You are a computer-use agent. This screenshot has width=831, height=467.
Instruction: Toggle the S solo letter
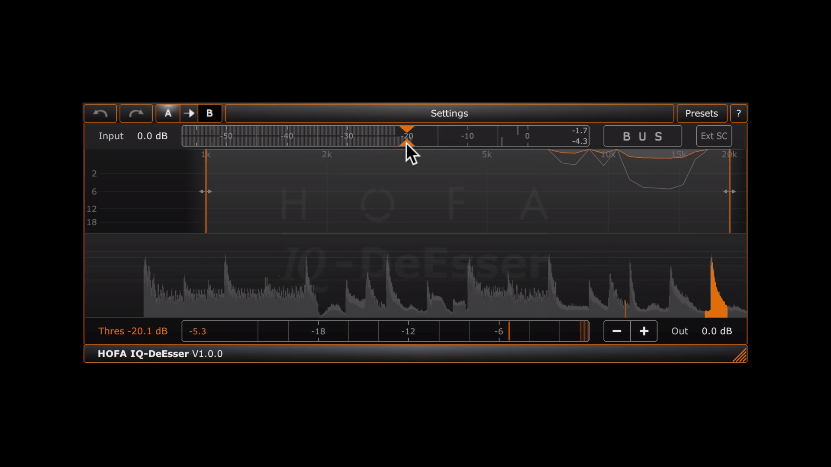coord(658,137)
